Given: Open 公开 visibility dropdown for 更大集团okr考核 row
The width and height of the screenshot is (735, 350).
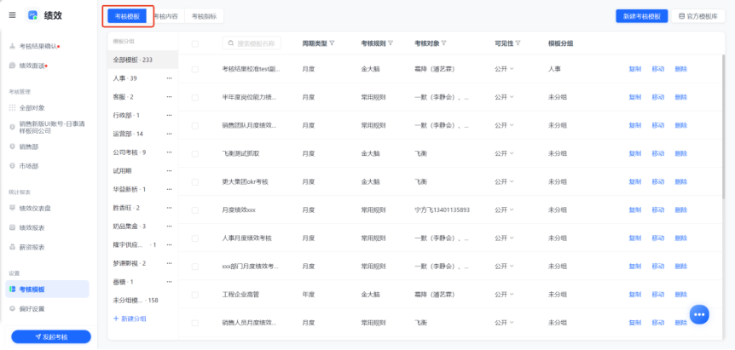Looking at the screenshot, I should point(504,181).
